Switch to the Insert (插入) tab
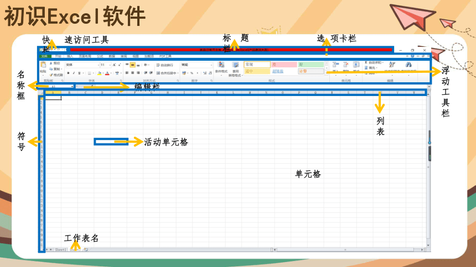The height and width of the screenshot is (267, 476). tap(70, 56)
